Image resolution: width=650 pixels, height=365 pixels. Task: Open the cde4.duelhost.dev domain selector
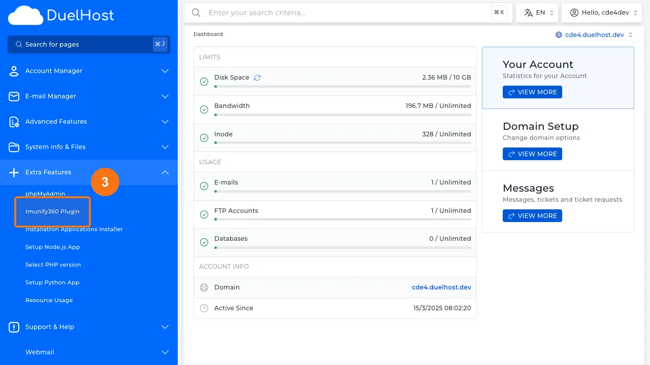coord(594,35)
